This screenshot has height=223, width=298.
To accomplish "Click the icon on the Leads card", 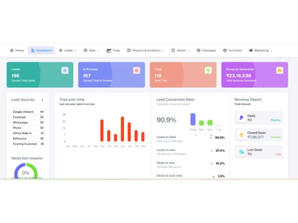I will point(65,70).
